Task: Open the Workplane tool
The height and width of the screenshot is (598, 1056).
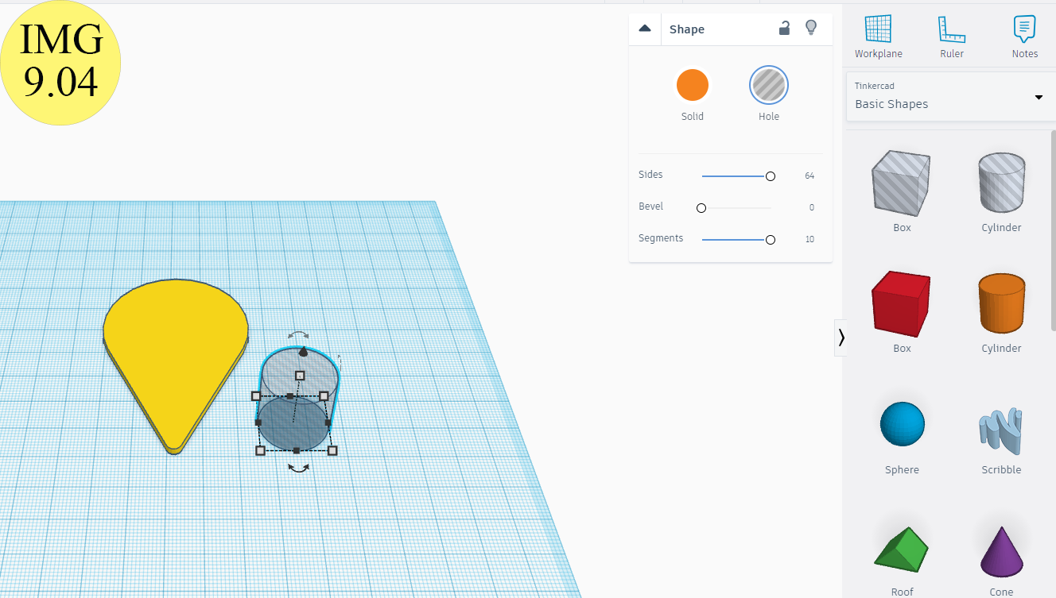Action: [878, 37]
